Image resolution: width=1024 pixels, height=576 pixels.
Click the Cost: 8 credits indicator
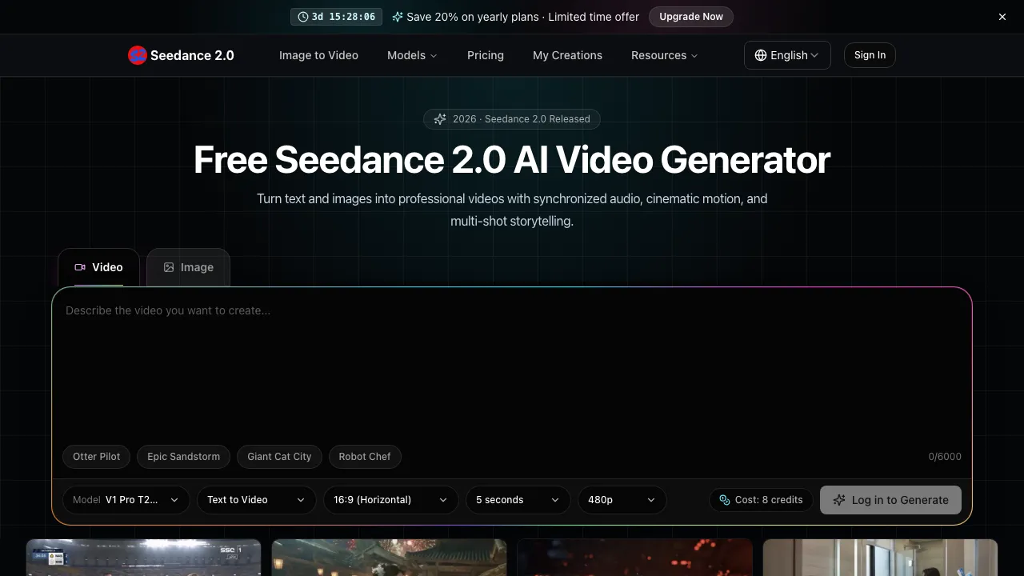coord(761,500)
